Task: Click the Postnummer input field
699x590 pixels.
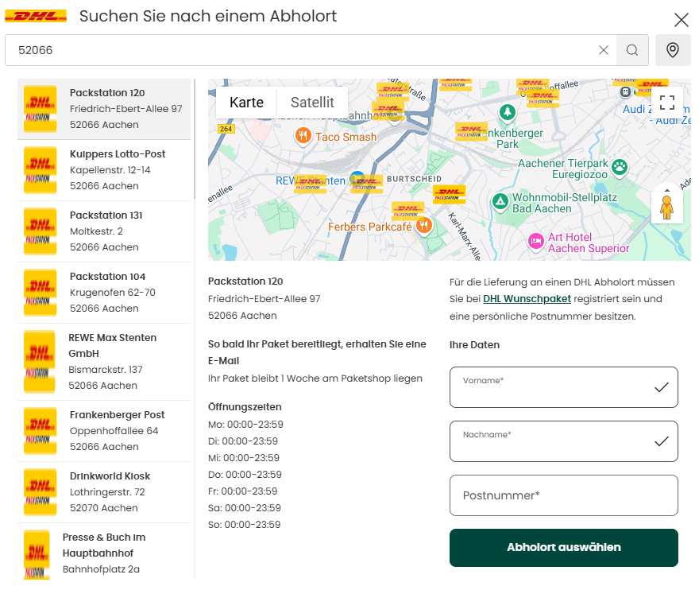Action: 563,495
